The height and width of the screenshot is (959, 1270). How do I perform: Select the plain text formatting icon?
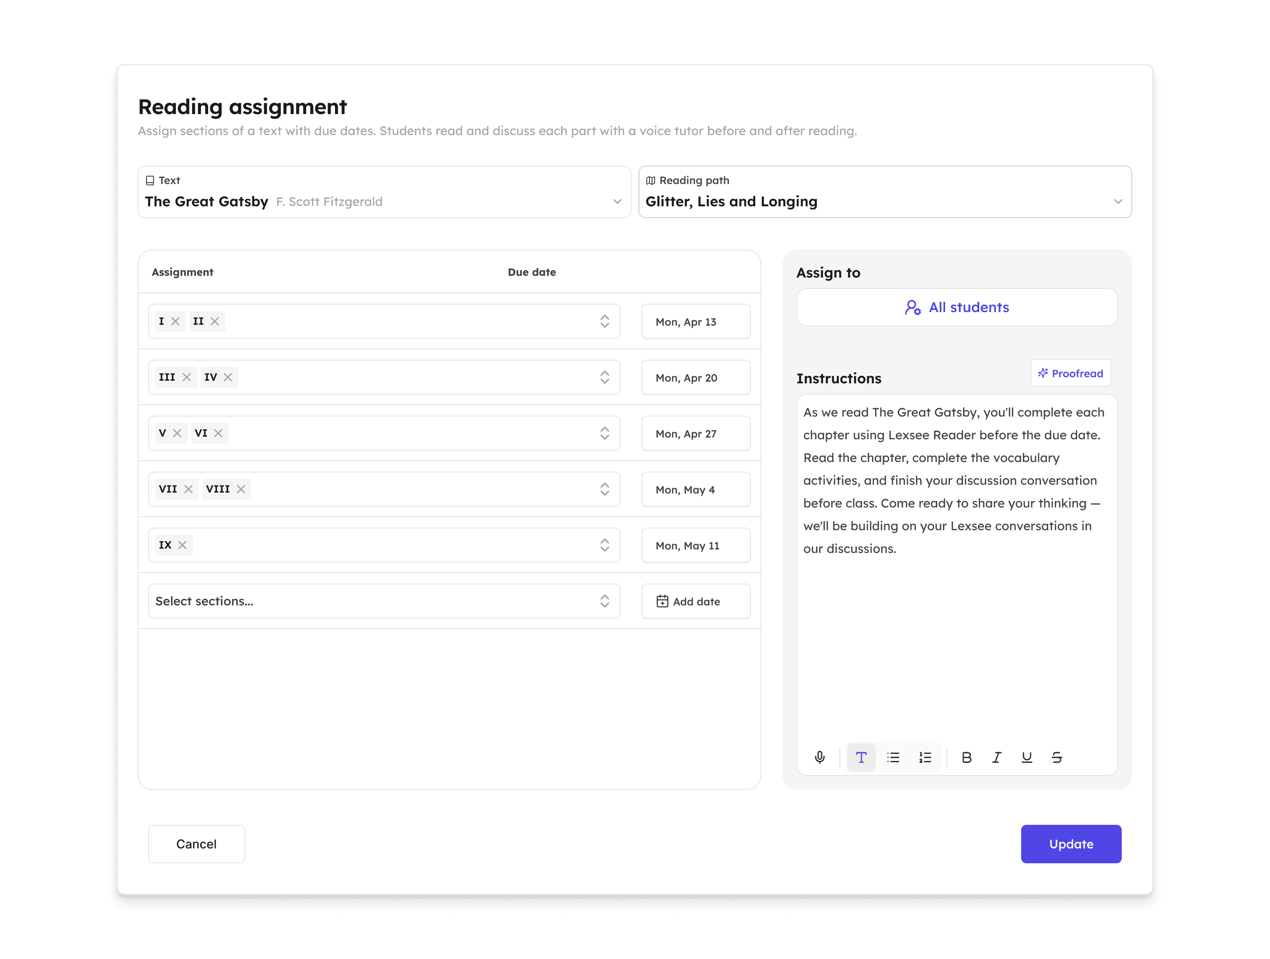tap(861, 757)
